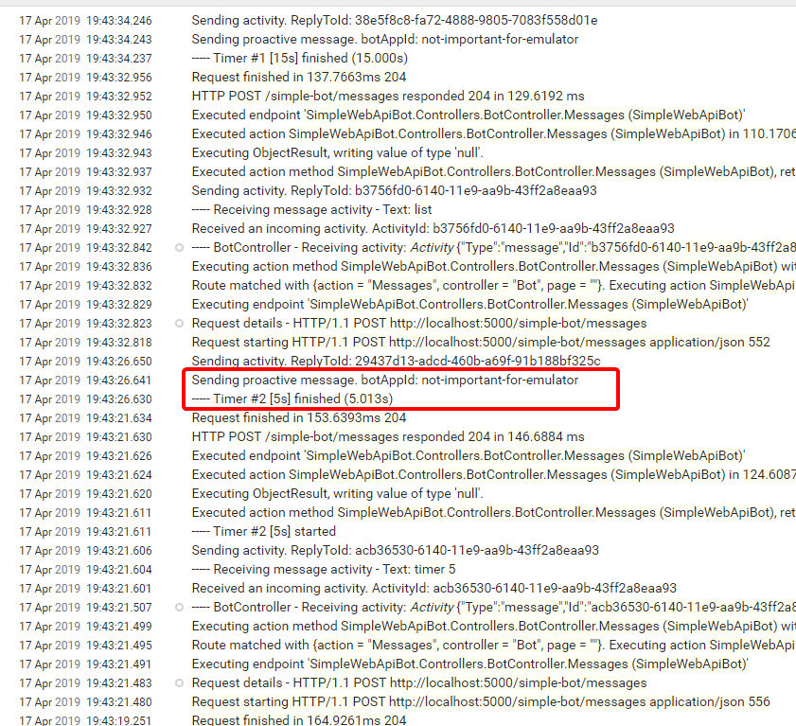
Task: Open the Sending activity ReplyToId 38e5f8c8 event
Action: 395,20
